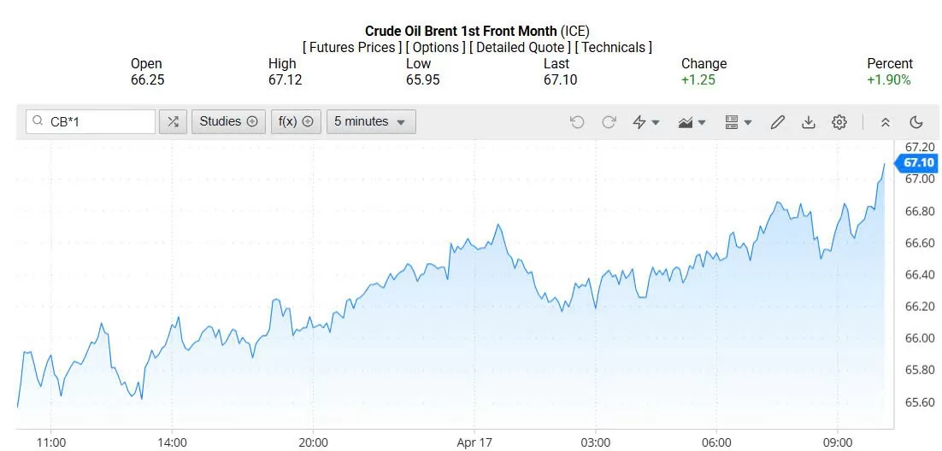The height and width of the screenshot is (451, 942).
Task: Open the events lightning bolt dropdown
Action: click(x=646, y=122)
